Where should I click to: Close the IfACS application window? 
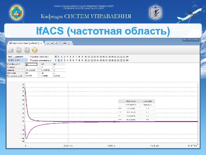coord(196,40)
